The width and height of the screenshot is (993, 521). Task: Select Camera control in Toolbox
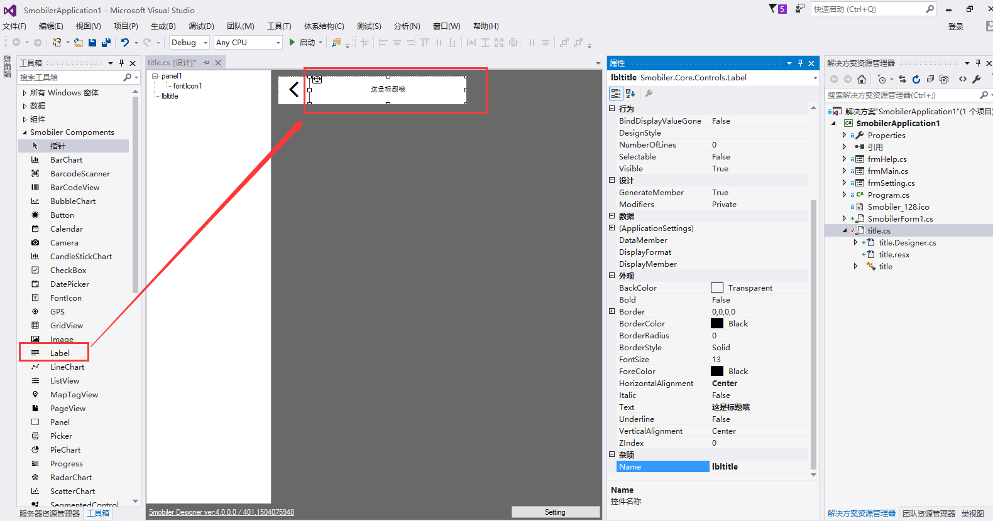click(64, 242)
